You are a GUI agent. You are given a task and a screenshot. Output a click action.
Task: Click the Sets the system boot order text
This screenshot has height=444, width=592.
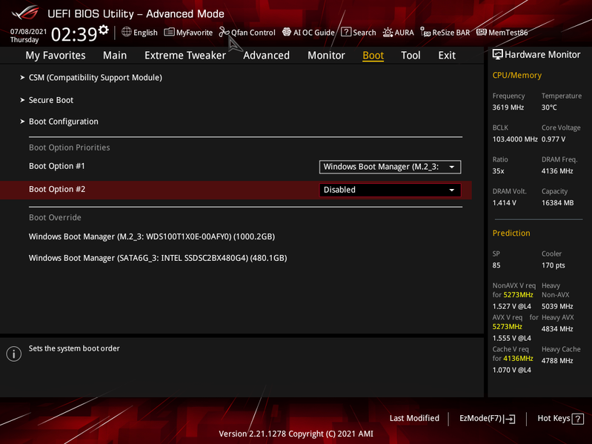74,348
